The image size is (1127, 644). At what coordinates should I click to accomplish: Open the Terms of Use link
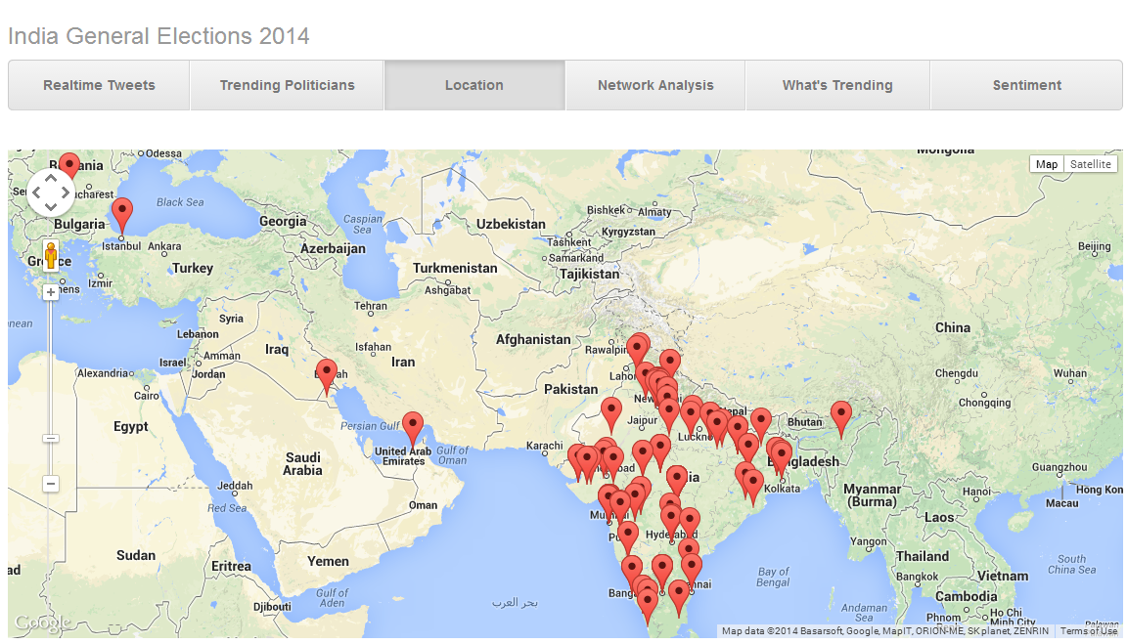coord(1088,631)
